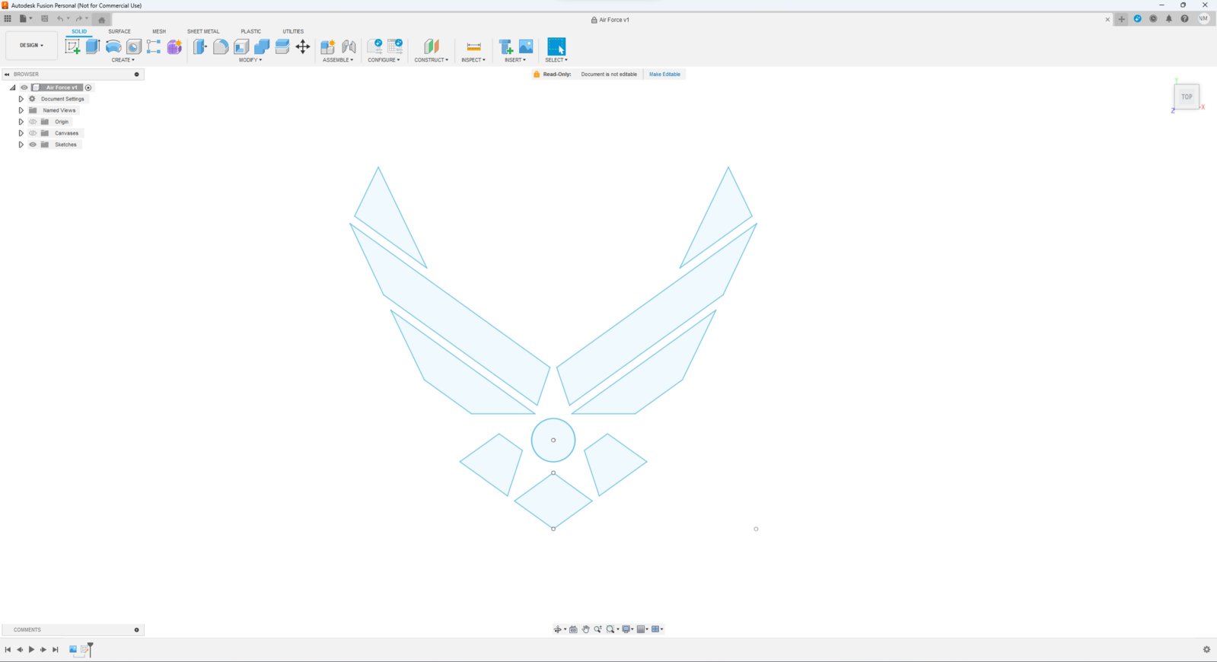Image resolution: width=1217 pixels, height=662 pixels.
Task: Jump to timeline beginning
Action: coord(8,650)
